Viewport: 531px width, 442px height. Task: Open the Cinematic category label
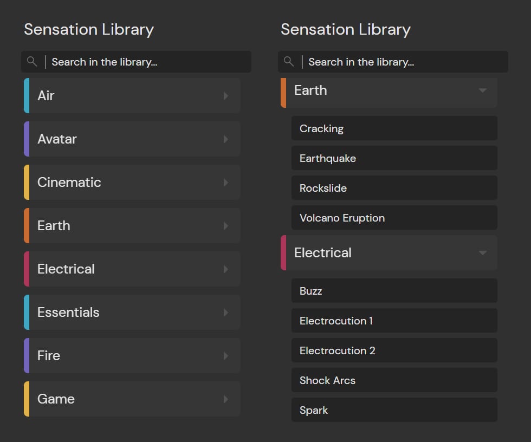click(x=69, y=183)
